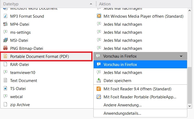Open Anwendungsdetails... entry
The width and height of the screenshot is (194, 119).
pyautogui.click(x=140, y=113)
